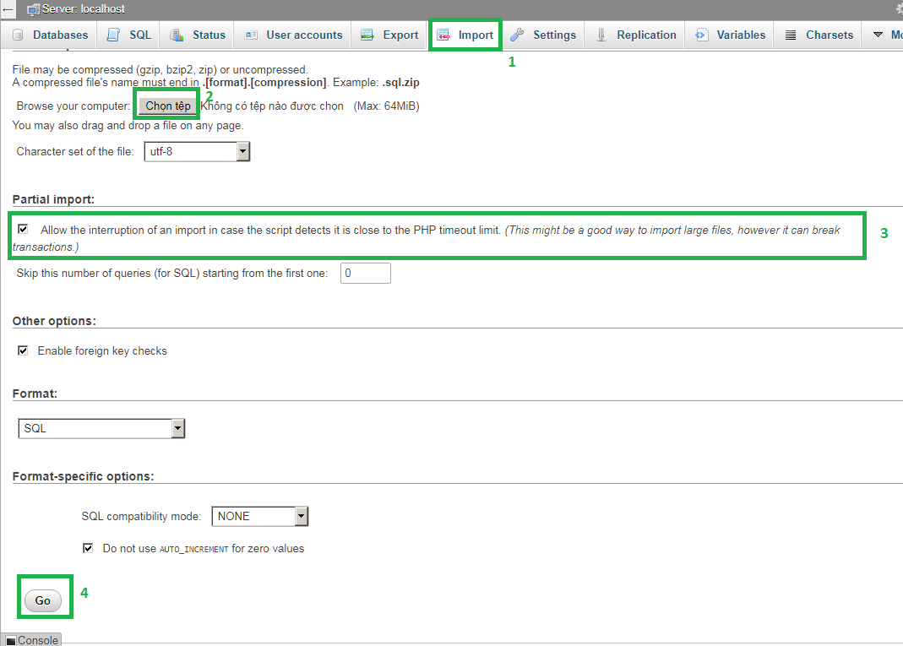Open the Charsets tab
Screen dimensions: 903x646
[x=819, y=35]
